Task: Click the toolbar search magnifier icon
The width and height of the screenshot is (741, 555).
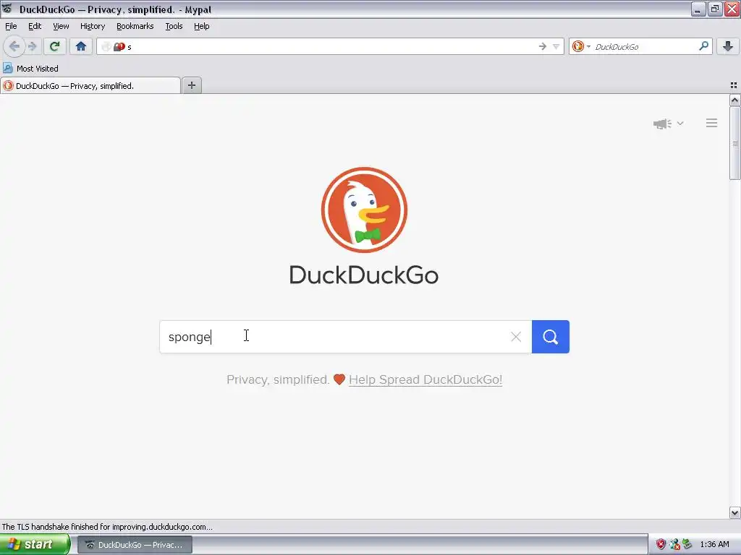Action: point(703,46)
